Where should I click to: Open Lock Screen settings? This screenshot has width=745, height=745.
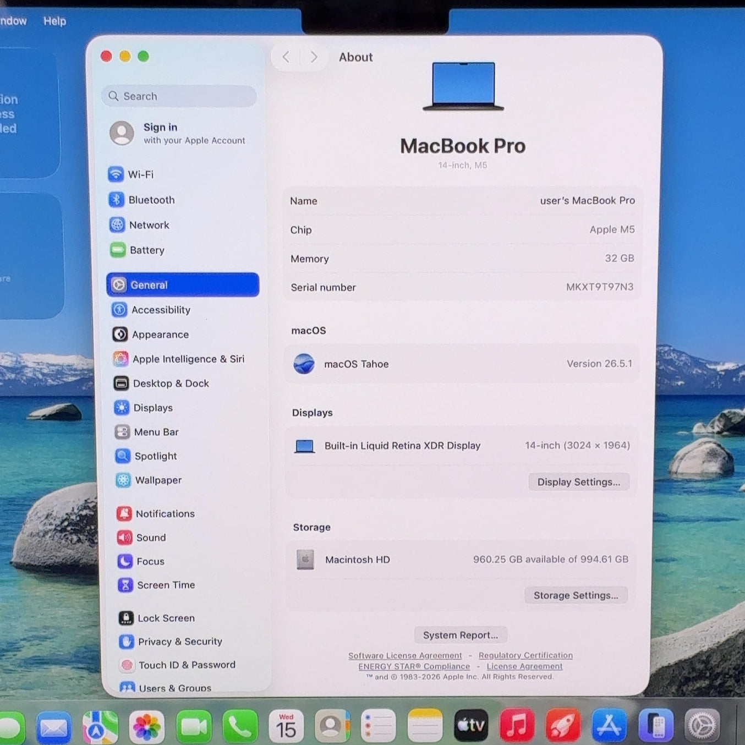pos(157,618)
